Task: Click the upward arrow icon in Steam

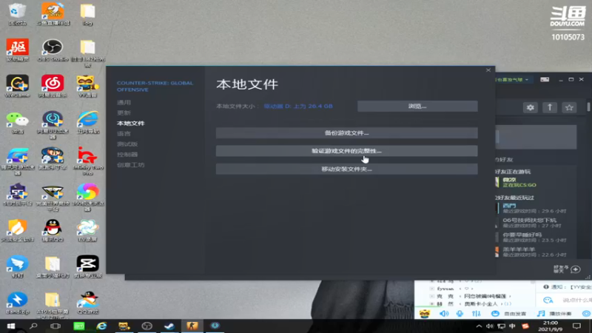Action: 550,107
